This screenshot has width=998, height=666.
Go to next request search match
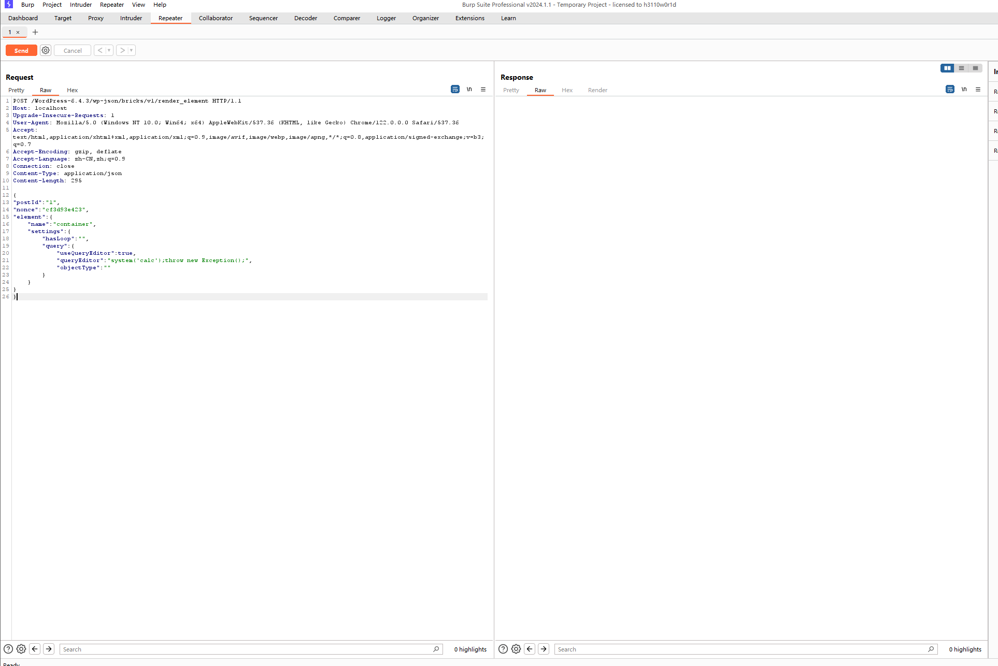click(x=49, y=649)
